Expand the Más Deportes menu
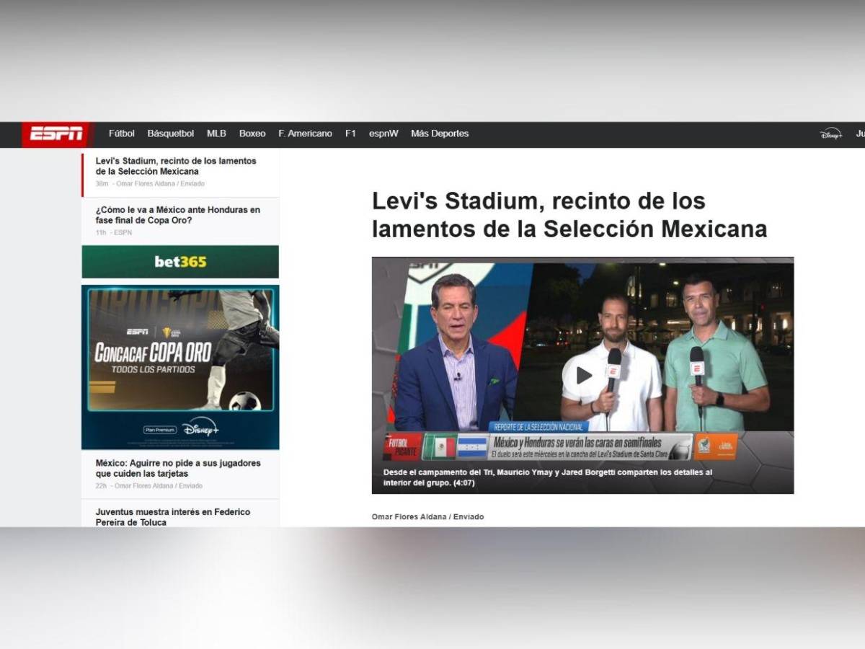The width and height of the screenshot is (865, 649). (440, 133)
